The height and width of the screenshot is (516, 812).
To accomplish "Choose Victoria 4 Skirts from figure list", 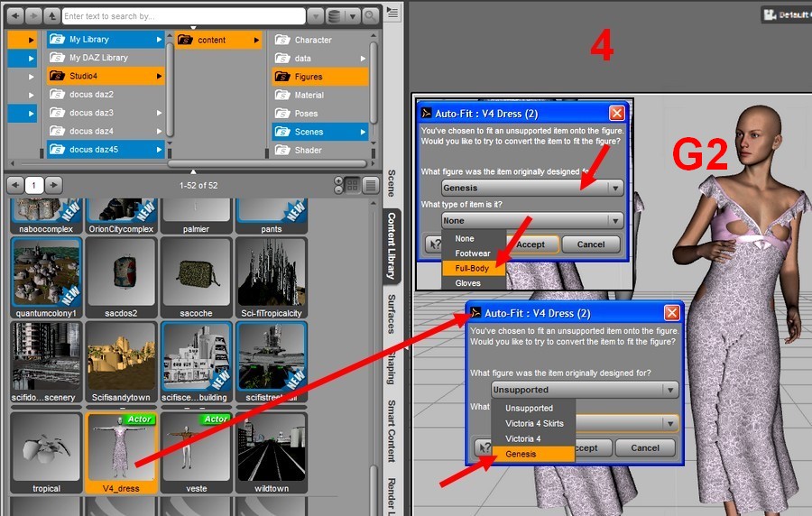I will 533,423.
